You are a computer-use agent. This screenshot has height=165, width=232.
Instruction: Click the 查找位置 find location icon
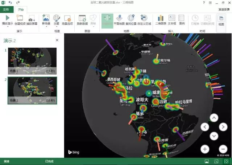131,18
